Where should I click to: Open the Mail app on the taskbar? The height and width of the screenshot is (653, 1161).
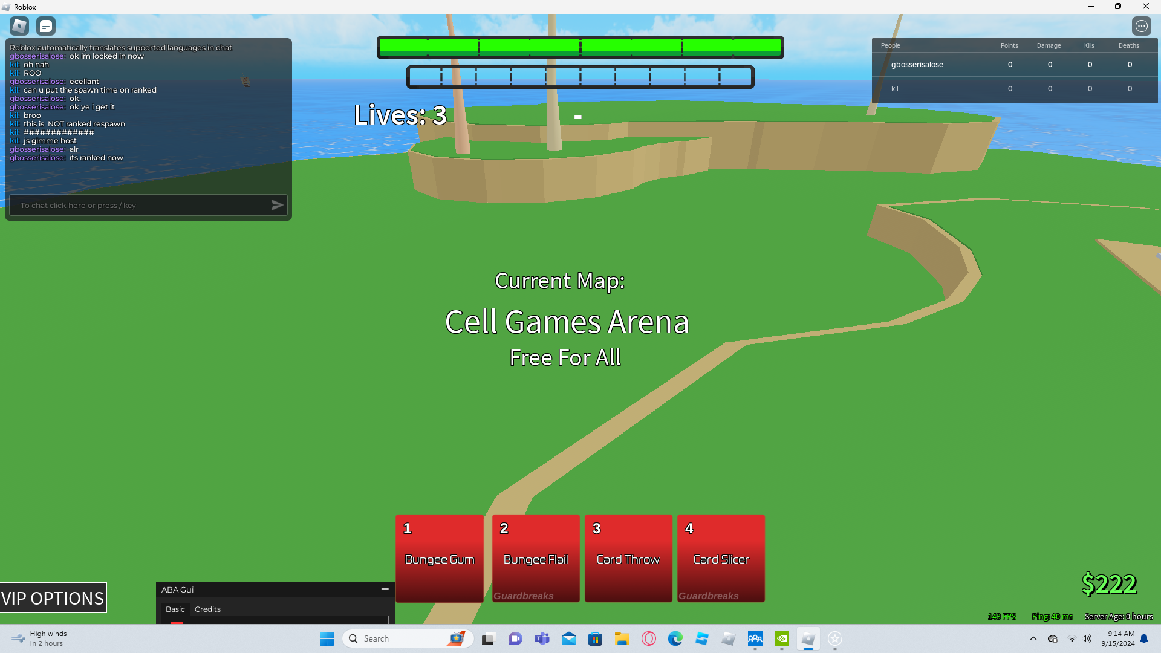coord(569,638)
